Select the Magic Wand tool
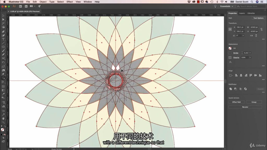This screenshot has width=267, height=150. click(x=3, y=23)
